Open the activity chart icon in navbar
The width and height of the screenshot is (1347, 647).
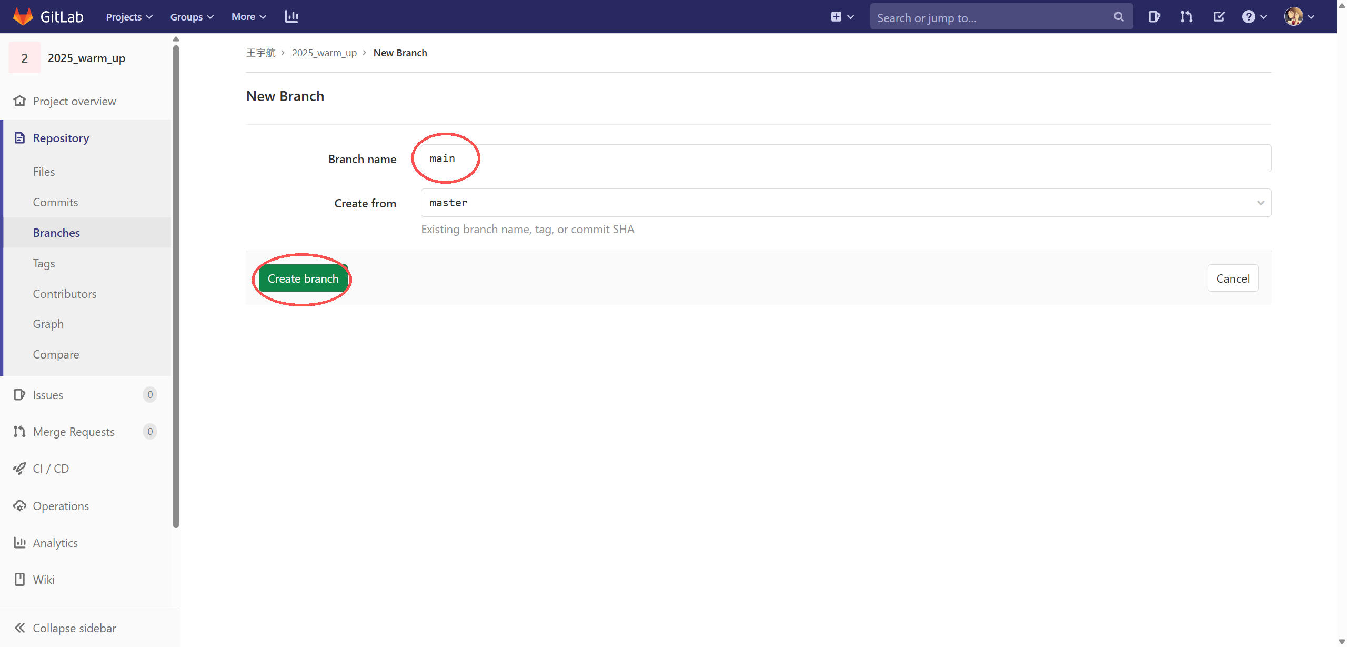[x=291, y=16]
